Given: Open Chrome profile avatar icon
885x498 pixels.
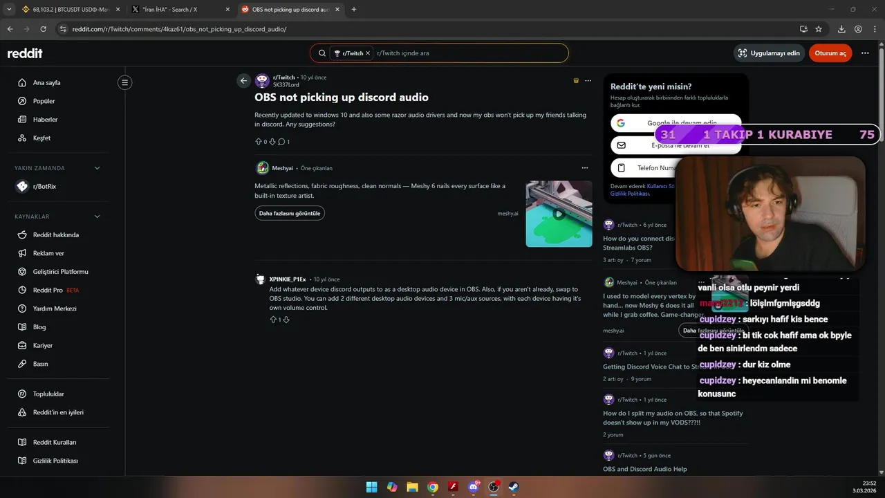Looking at the screenshot, I should [x=858, y=29].
